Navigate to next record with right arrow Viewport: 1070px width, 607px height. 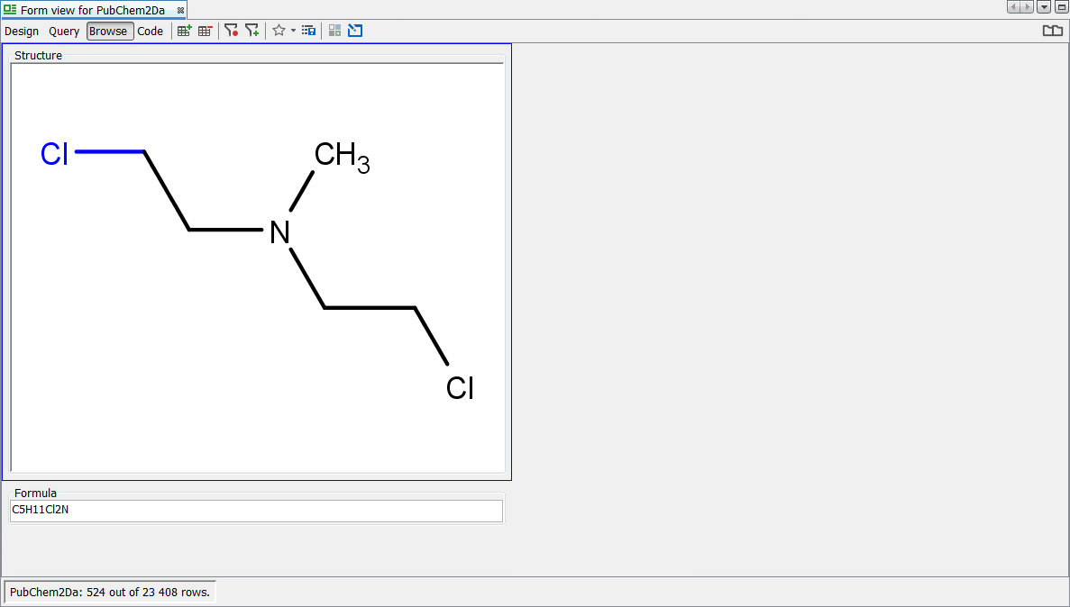1026,7
